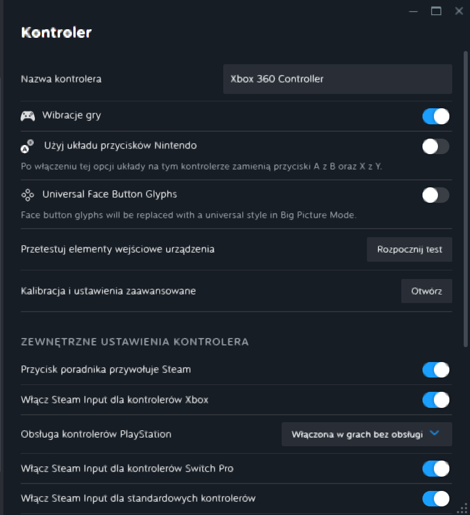Click the Nintendo button layout icon

coord(27,146)
